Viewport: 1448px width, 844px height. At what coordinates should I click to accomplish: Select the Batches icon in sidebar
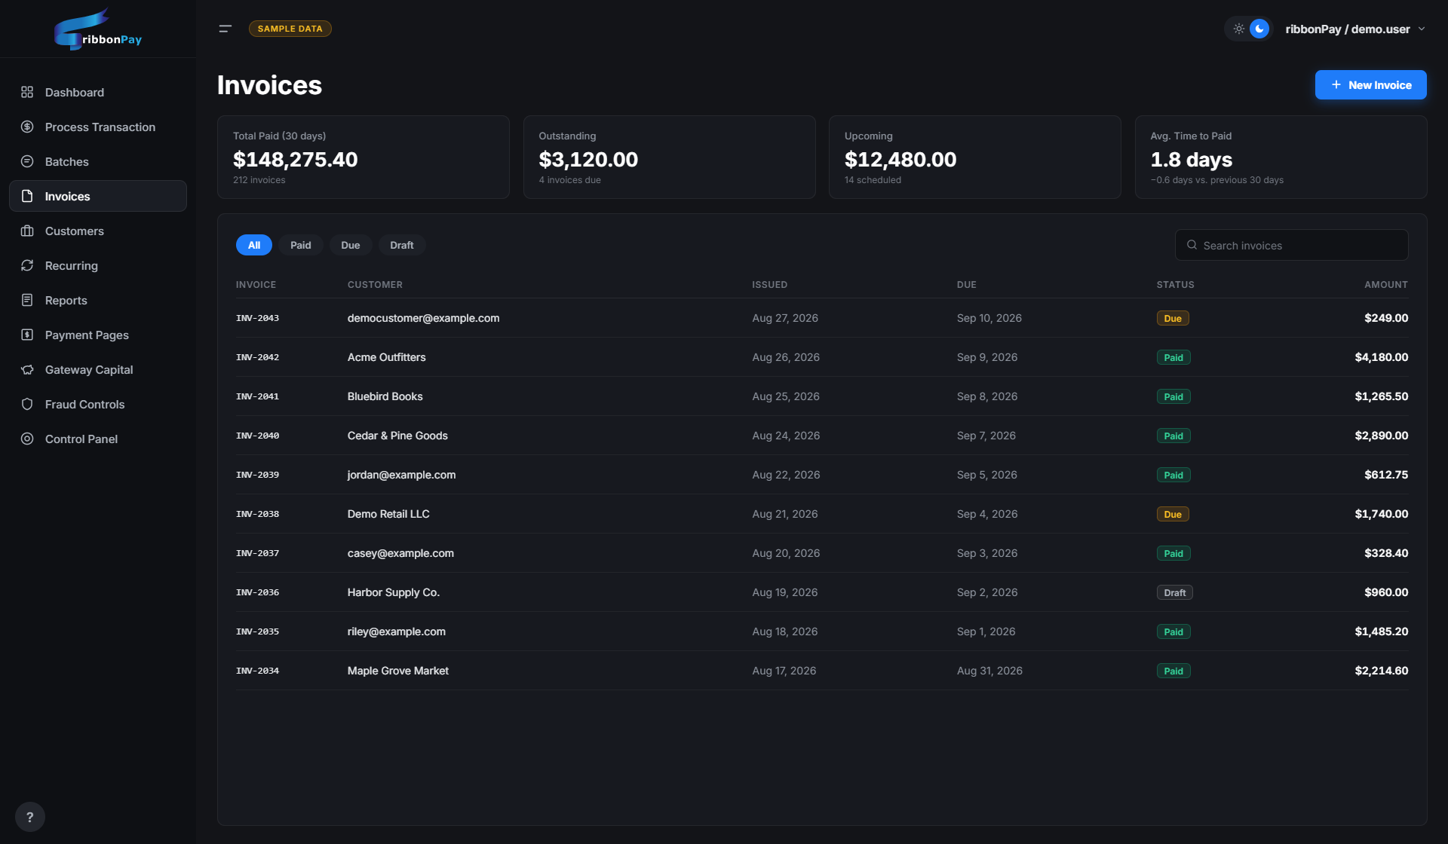pyautogui.click(x=27, y=161)
